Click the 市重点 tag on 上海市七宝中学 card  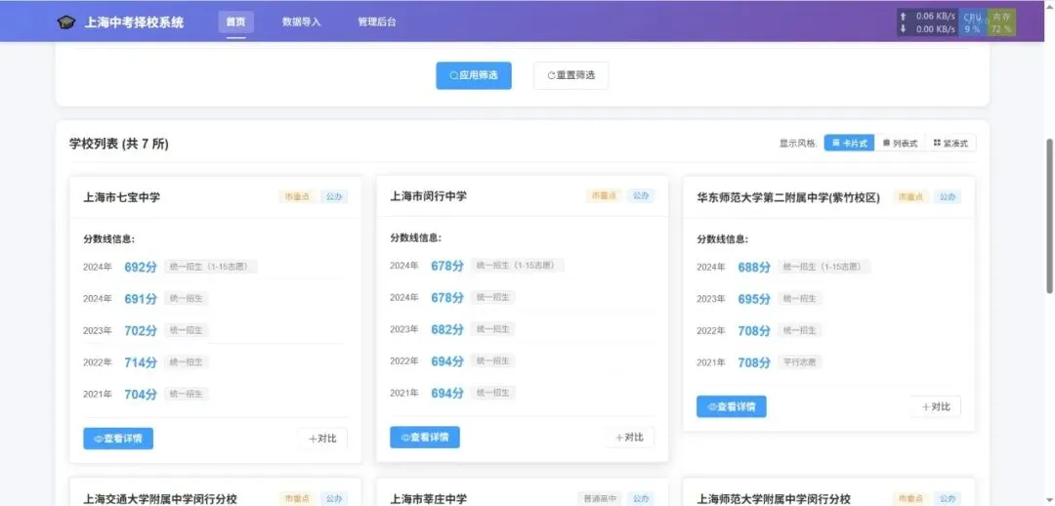297,197
